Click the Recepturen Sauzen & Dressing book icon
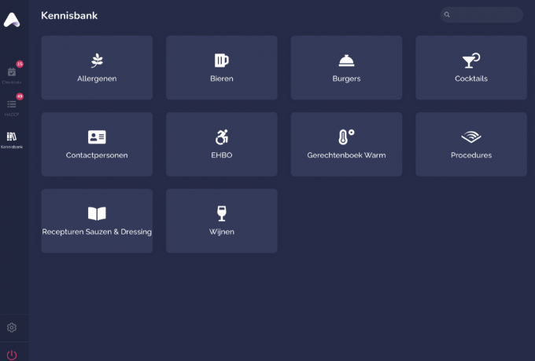The height and width of the screenshot is (361, 535). click(x=97, y=213)
